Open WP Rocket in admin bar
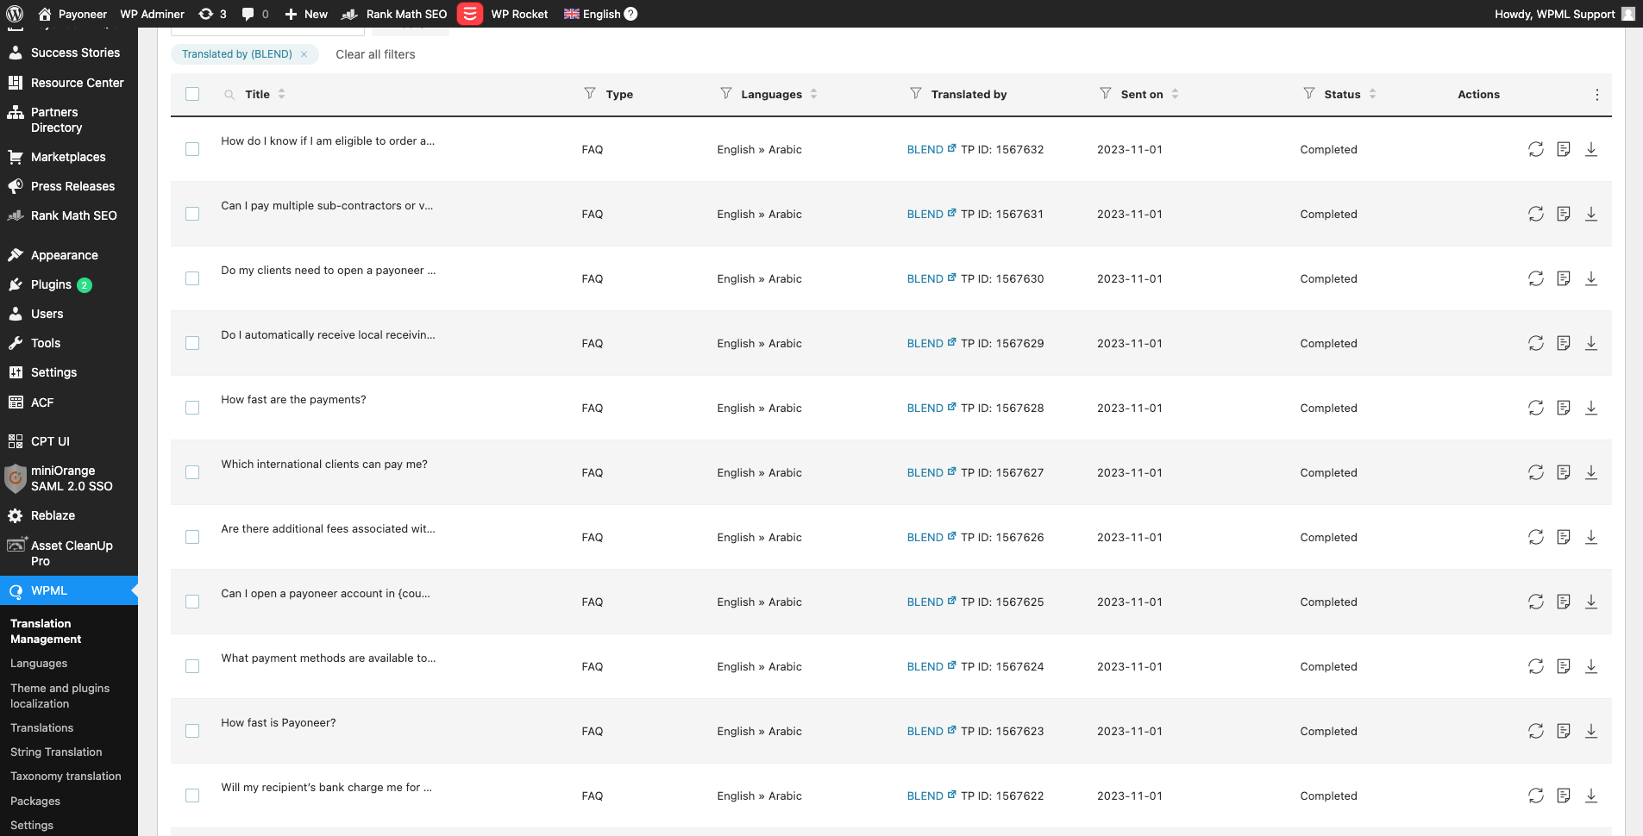The image size is (1643, 836). [x=519, y=14]
